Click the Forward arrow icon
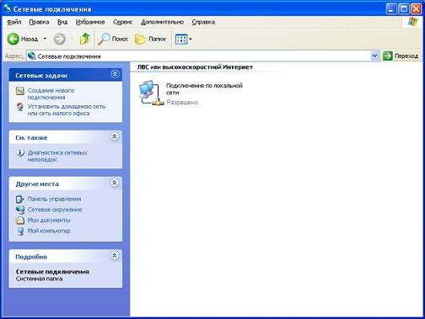The image size is (425, 319). click(x=60, y=39)
